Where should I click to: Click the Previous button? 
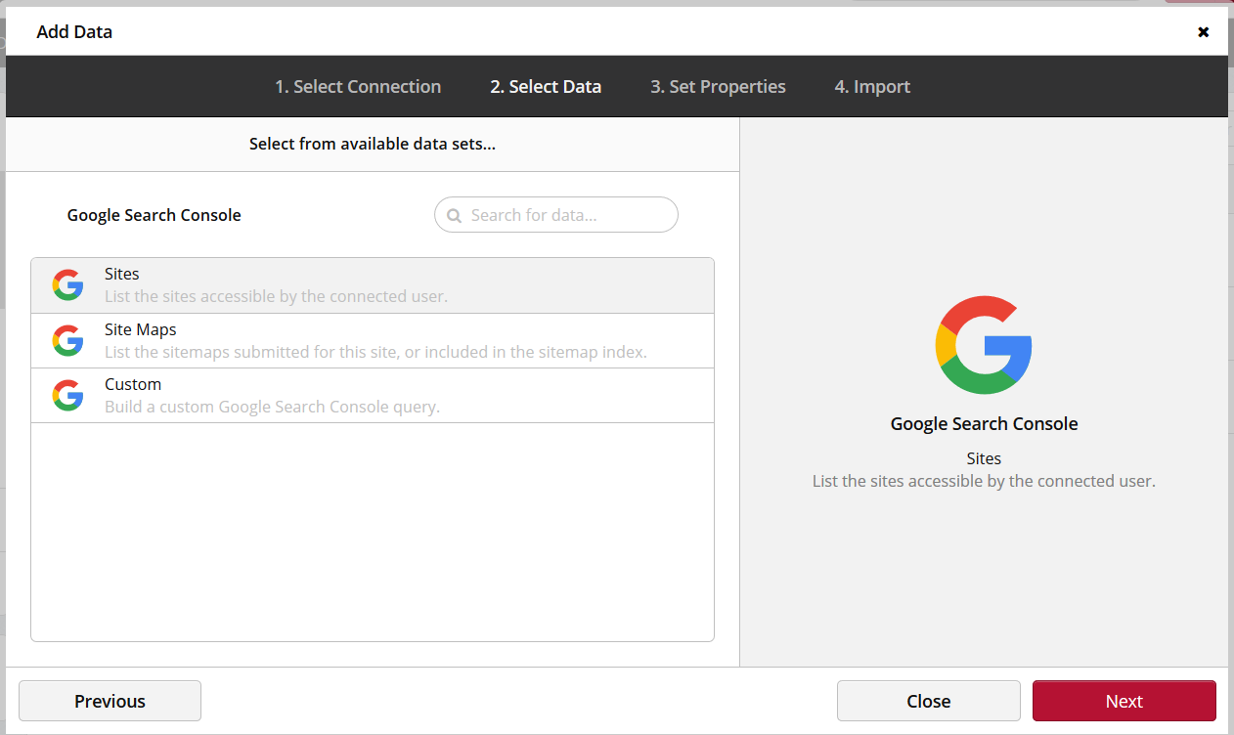tap(110, 701)
